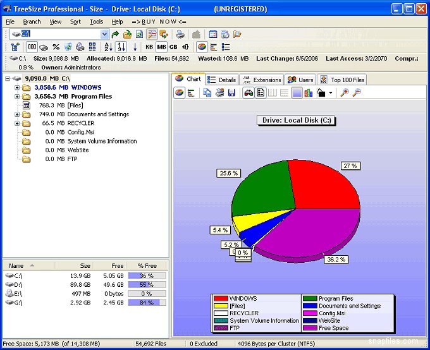Click the percent display mode icon
Viewport: 430px width, 350px height.
(x=56, y=47)
